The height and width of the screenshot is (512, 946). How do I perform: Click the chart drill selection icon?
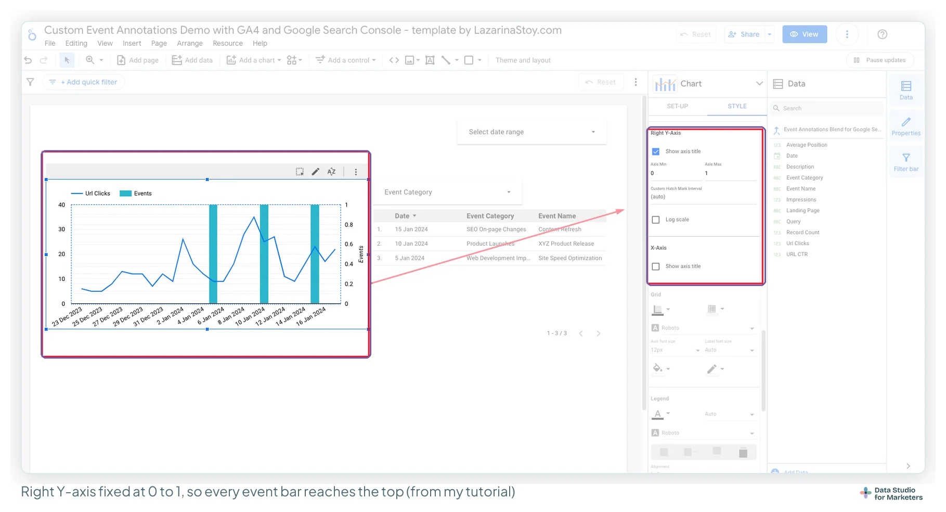pyautogui.click(x=300, y=172)
